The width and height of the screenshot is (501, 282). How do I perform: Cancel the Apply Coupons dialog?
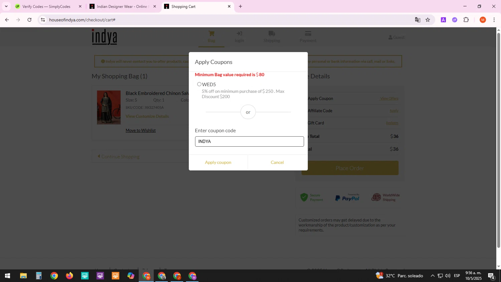tap(277, 162)
